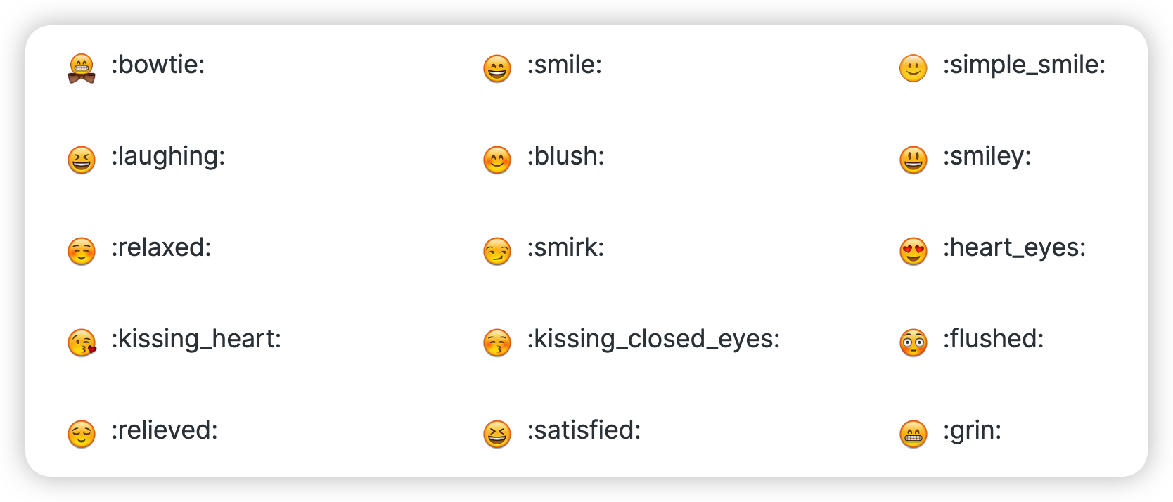Choose the laughing emoji icon
The image size is (1173, 502).
coord(82,160)
